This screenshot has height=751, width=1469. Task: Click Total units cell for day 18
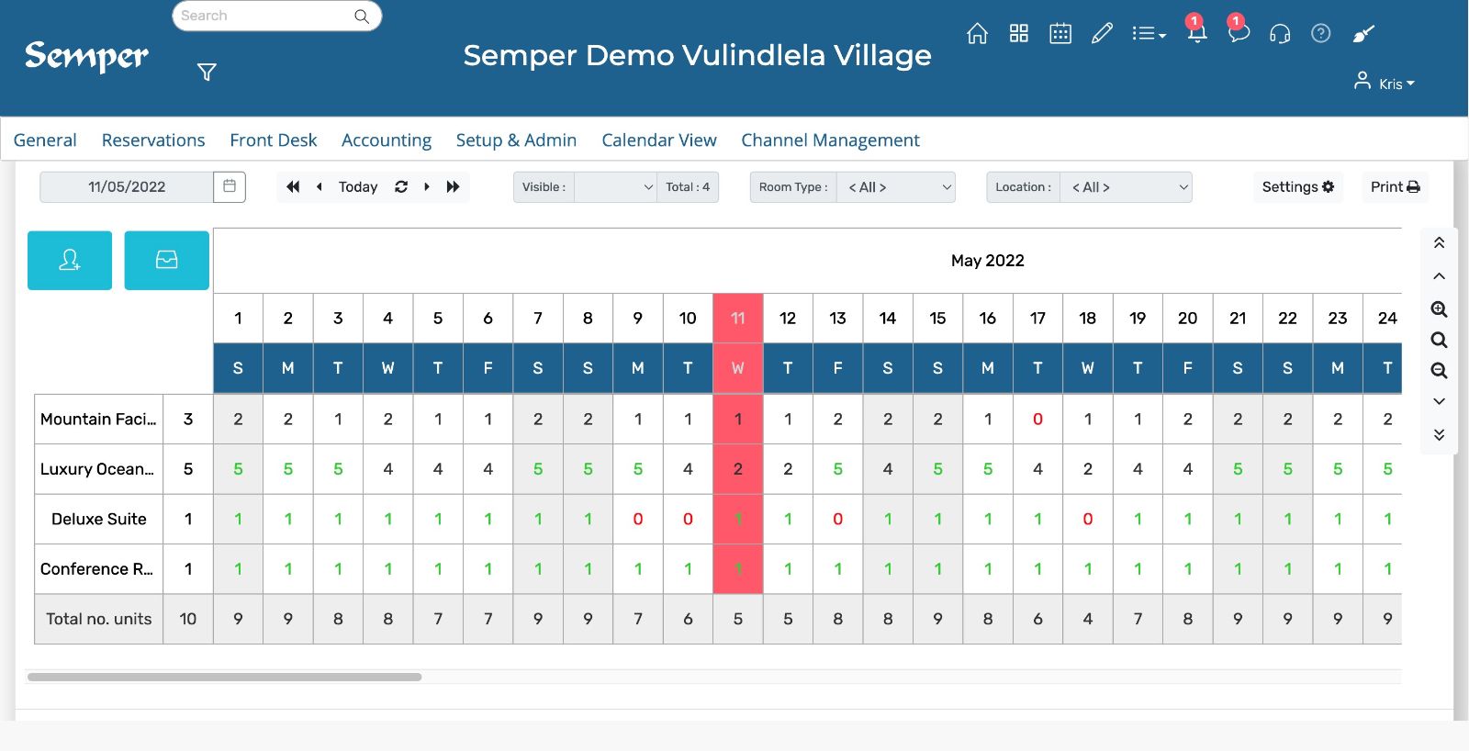pyautogui.click(x=1088, y=619)
